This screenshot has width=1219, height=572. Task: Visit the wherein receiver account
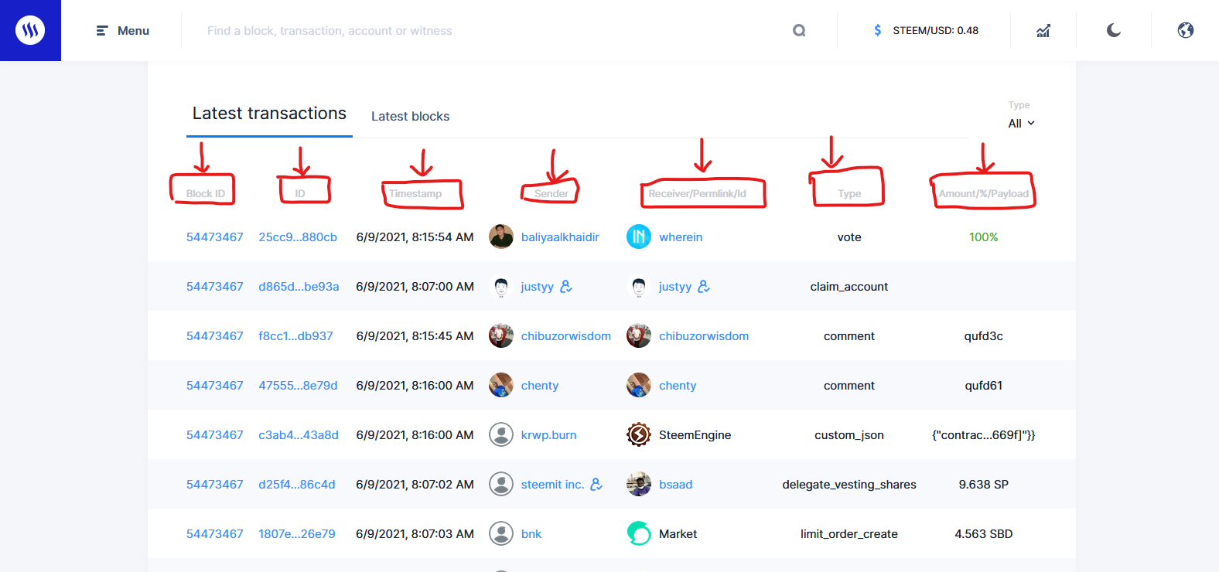pos(681,237)
